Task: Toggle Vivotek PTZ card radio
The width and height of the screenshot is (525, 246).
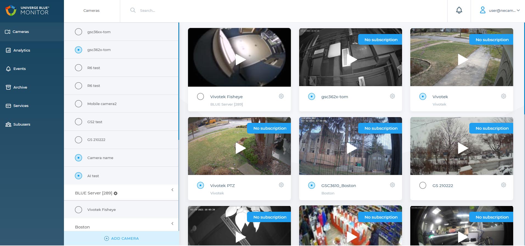Action: tap(201, 185)
